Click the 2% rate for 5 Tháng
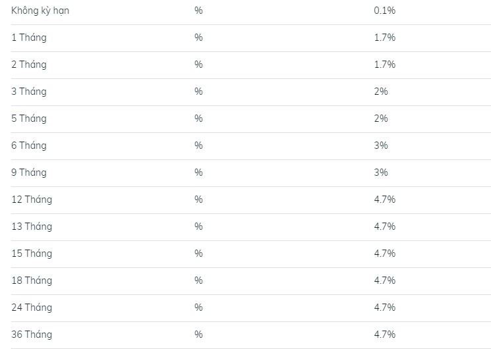This screenshot has width=491, height=349. [381, 119]
